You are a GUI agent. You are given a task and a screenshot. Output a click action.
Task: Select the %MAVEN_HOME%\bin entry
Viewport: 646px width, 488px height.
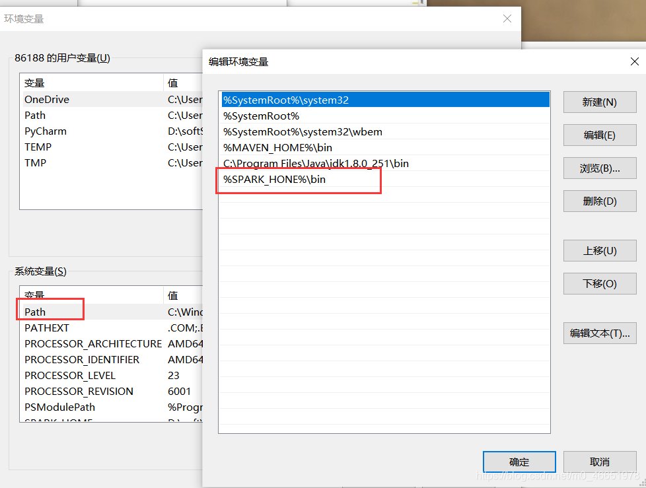(x=385, y=147)
